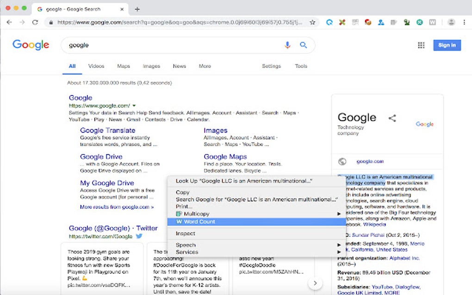The width and height of the screenshot is (472, 295).
Task: Click the microphone voice search icon
Action: tap(287, 45)
